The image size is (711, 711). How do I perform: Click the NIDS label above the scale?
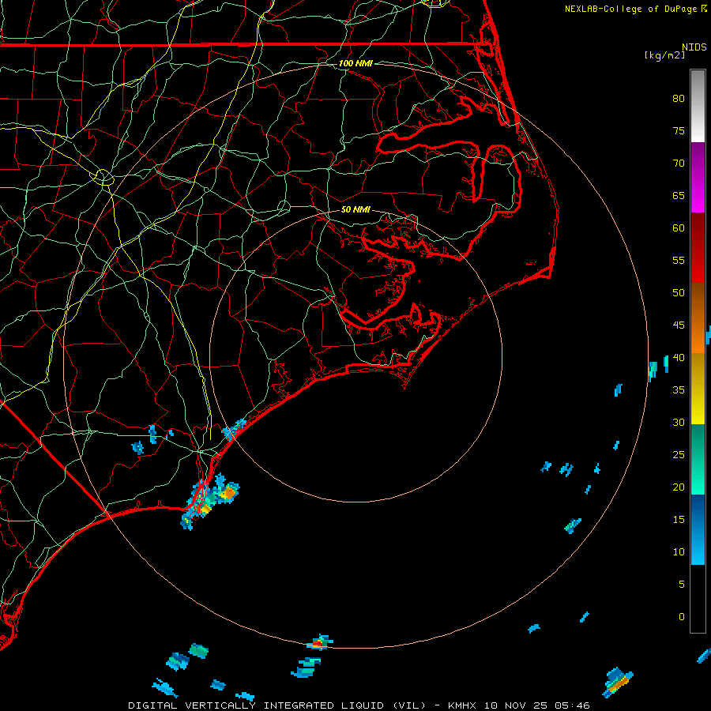click(x=694, y=47)
